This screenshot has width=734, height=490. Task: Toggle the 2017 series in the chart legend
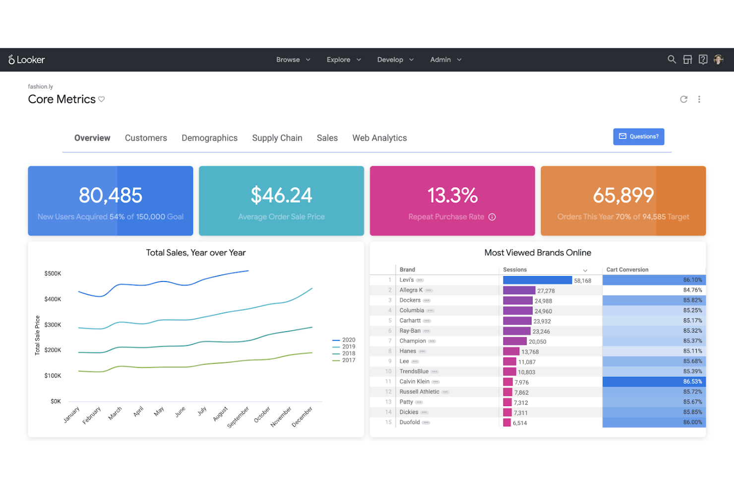click(348, 360)
